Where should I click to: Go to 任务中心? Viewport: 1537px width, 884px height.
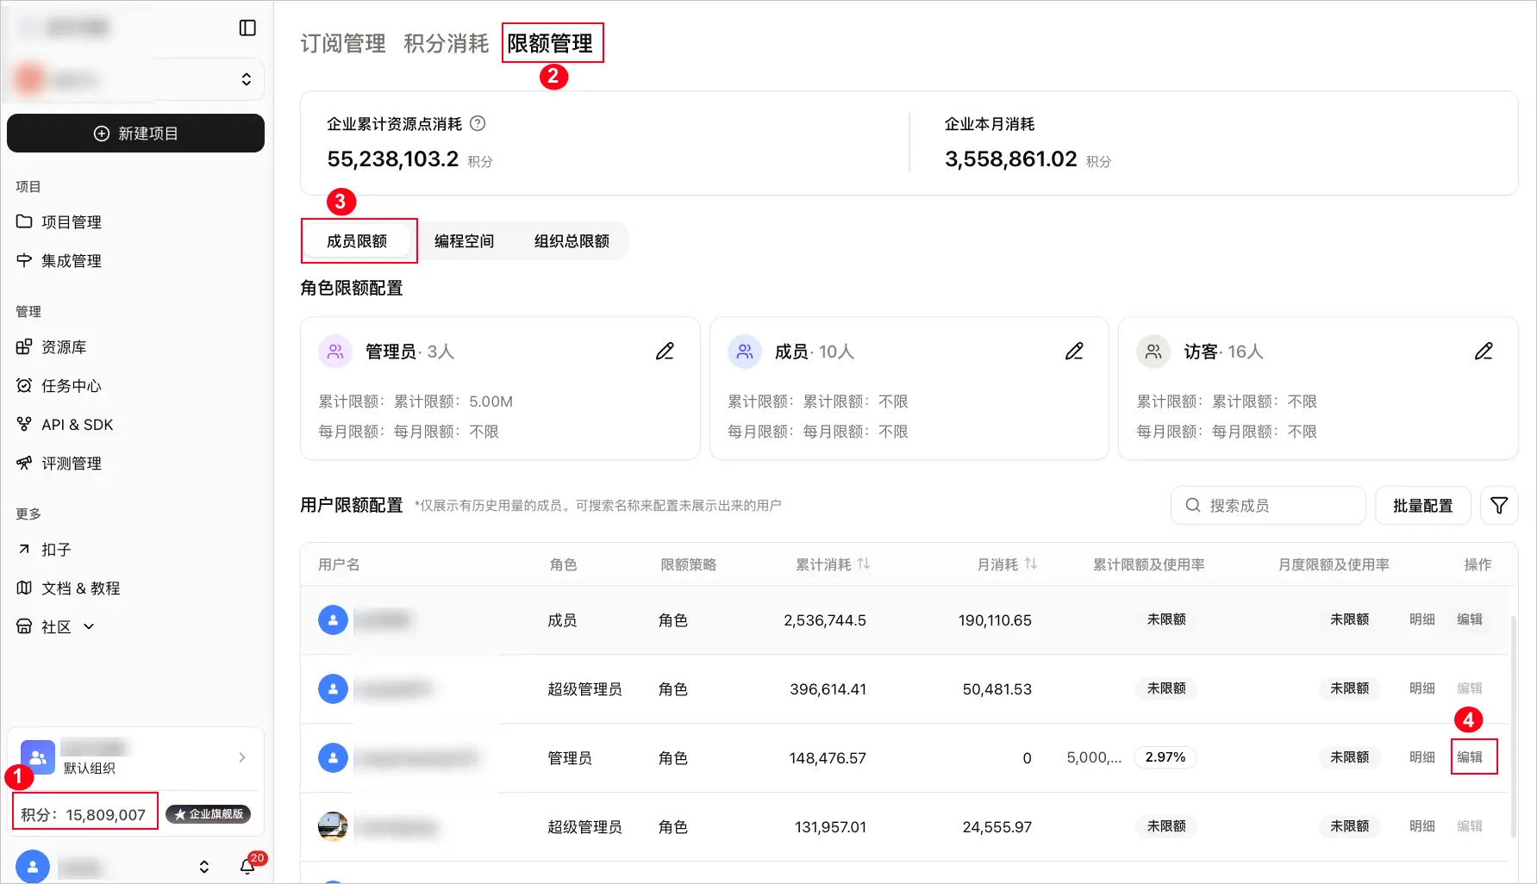[72, 386]
